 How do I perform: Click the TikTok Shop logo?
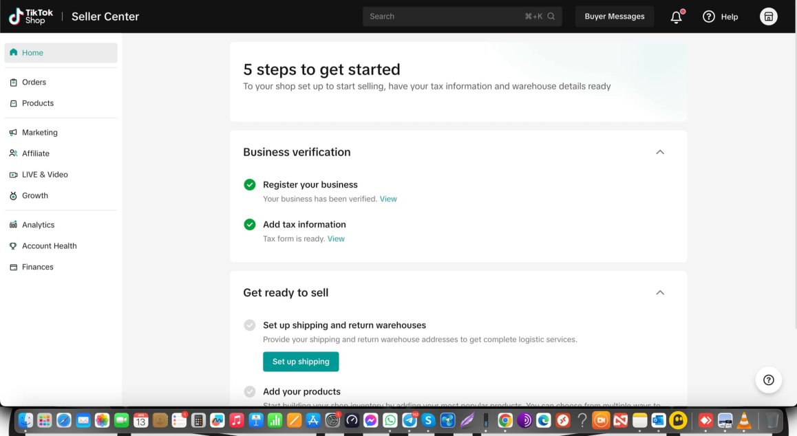click(x=31, y=17)
